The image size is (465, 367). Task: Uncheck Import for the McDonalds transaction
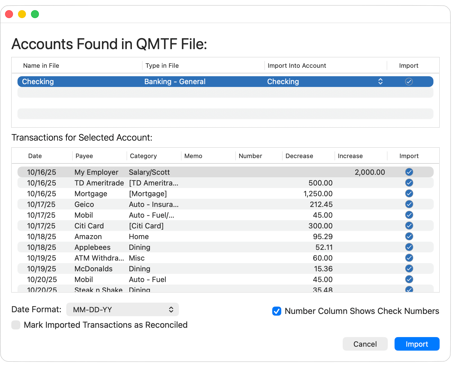coord(409,268)
